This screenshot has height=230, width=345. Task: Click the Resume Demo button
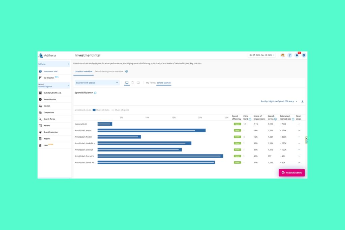click(x=292, y=172)
